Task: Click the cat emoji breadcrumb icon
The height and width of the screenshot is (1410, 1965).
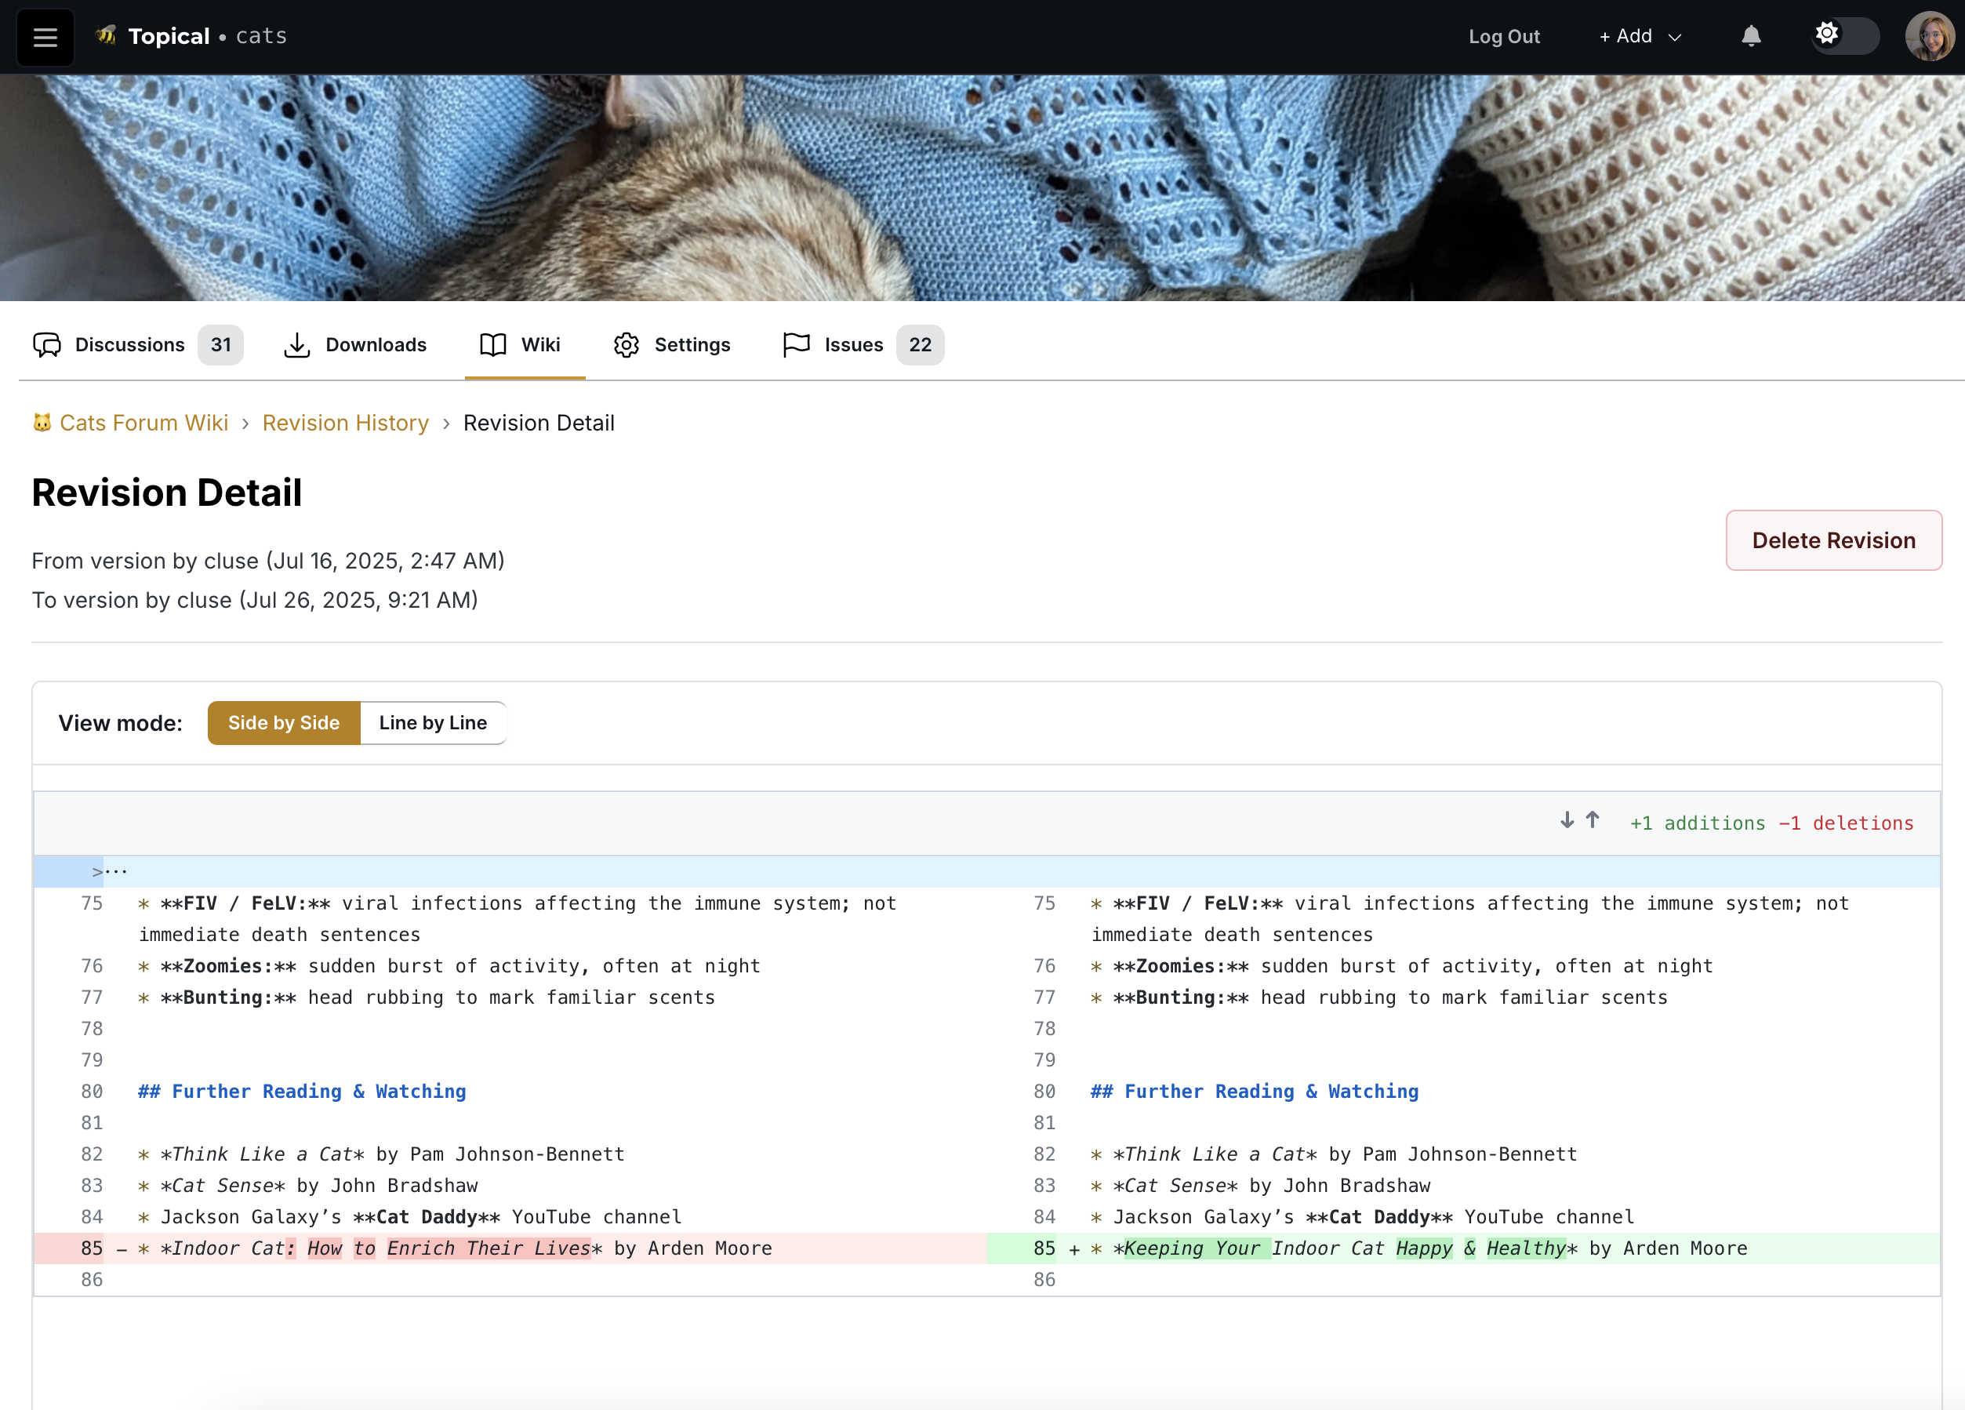Action: [42, 423]
